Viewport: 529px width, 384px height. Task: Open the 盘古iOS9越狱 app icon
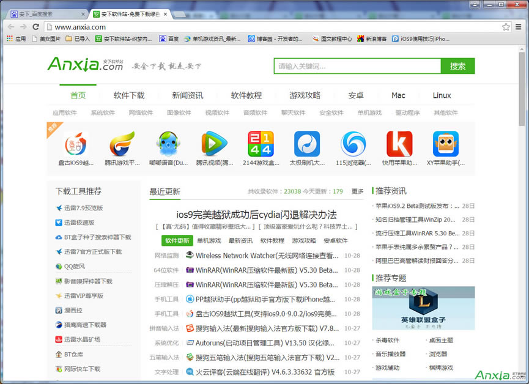[75, 145]
